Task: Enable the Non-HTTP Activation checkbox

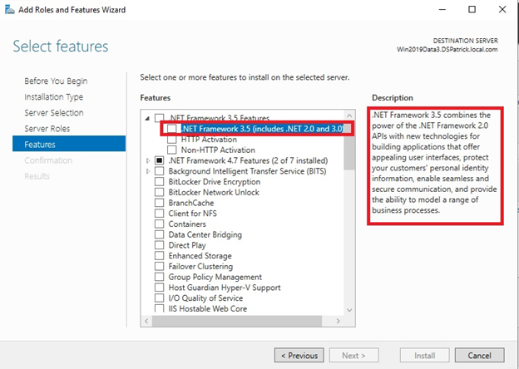Action: 172,150
